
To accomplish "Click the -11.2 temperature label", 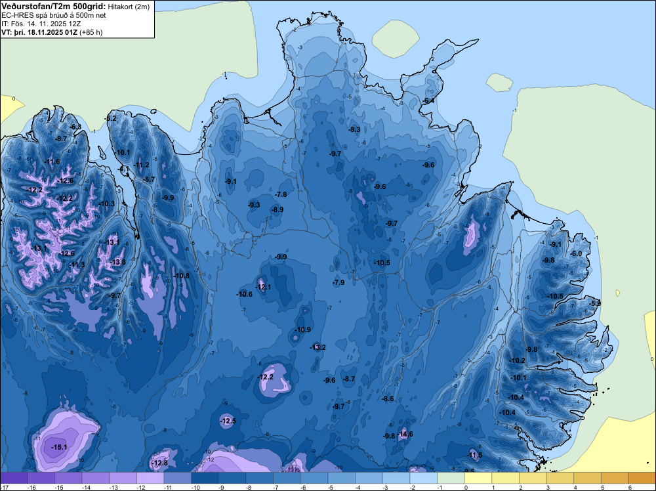I will [142, 165].
